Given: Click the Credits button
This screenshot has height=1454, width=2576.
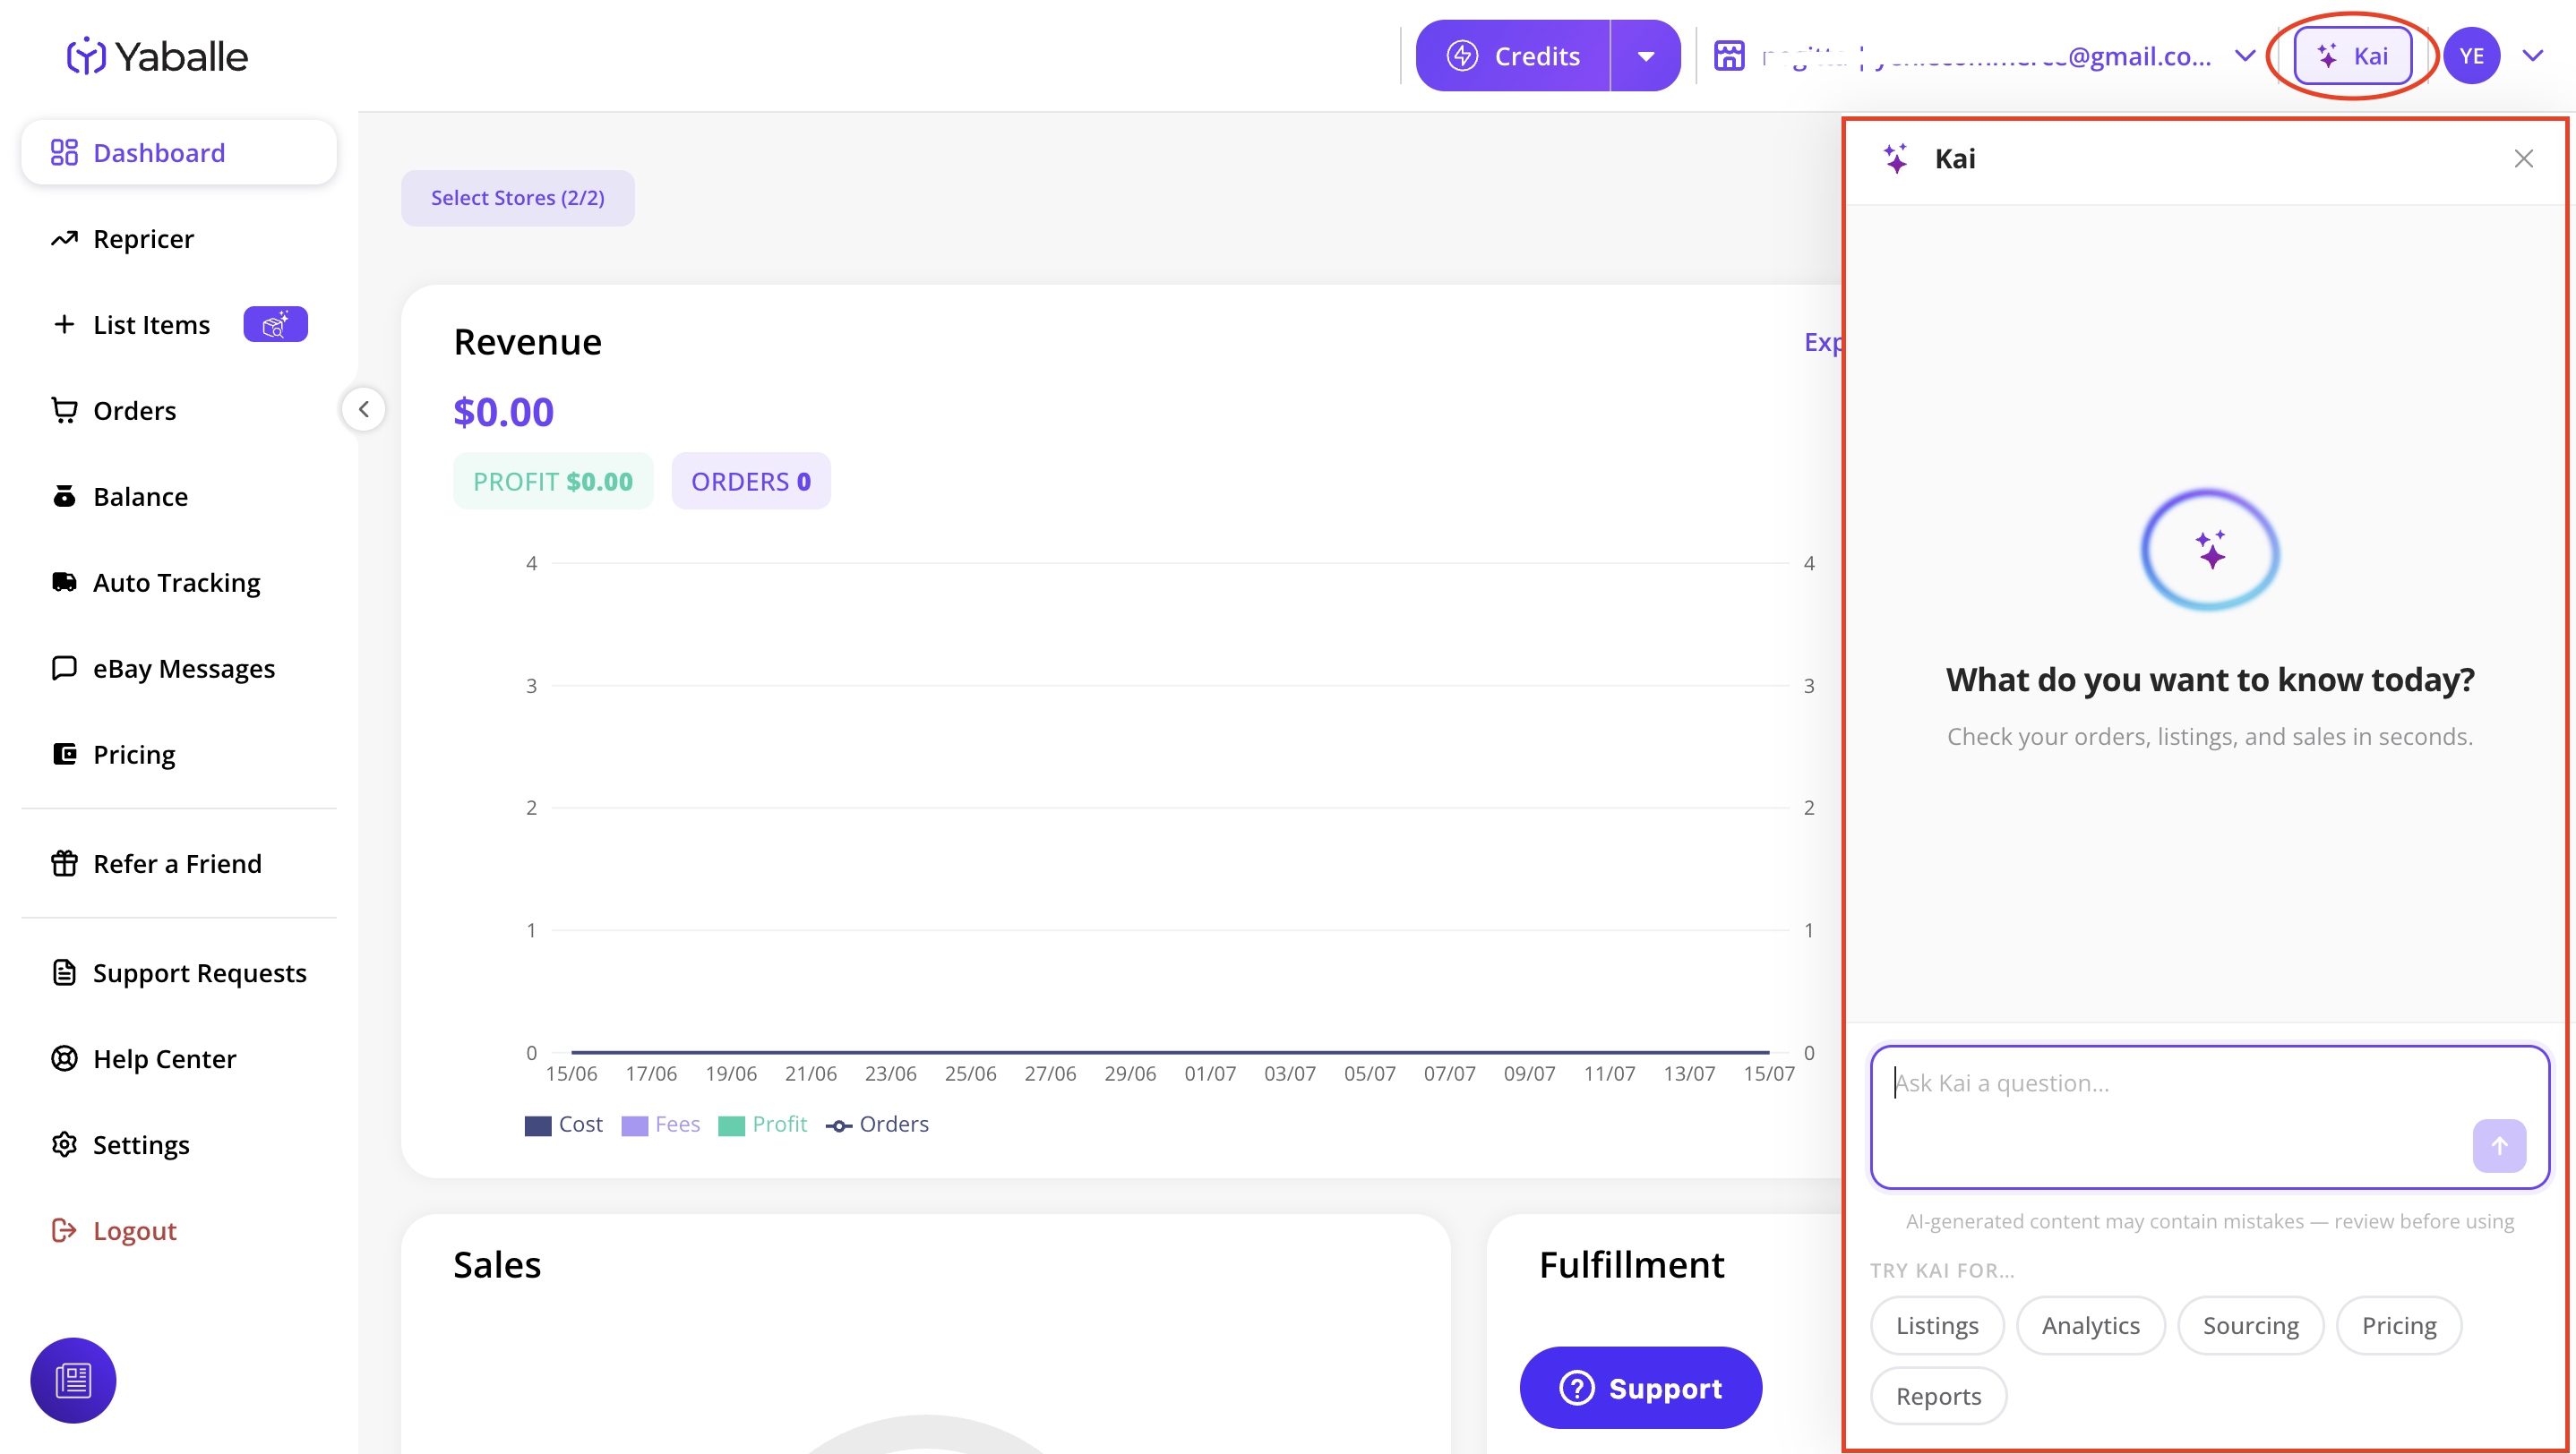Looking at the screenshot, I should coord(1513,56).
